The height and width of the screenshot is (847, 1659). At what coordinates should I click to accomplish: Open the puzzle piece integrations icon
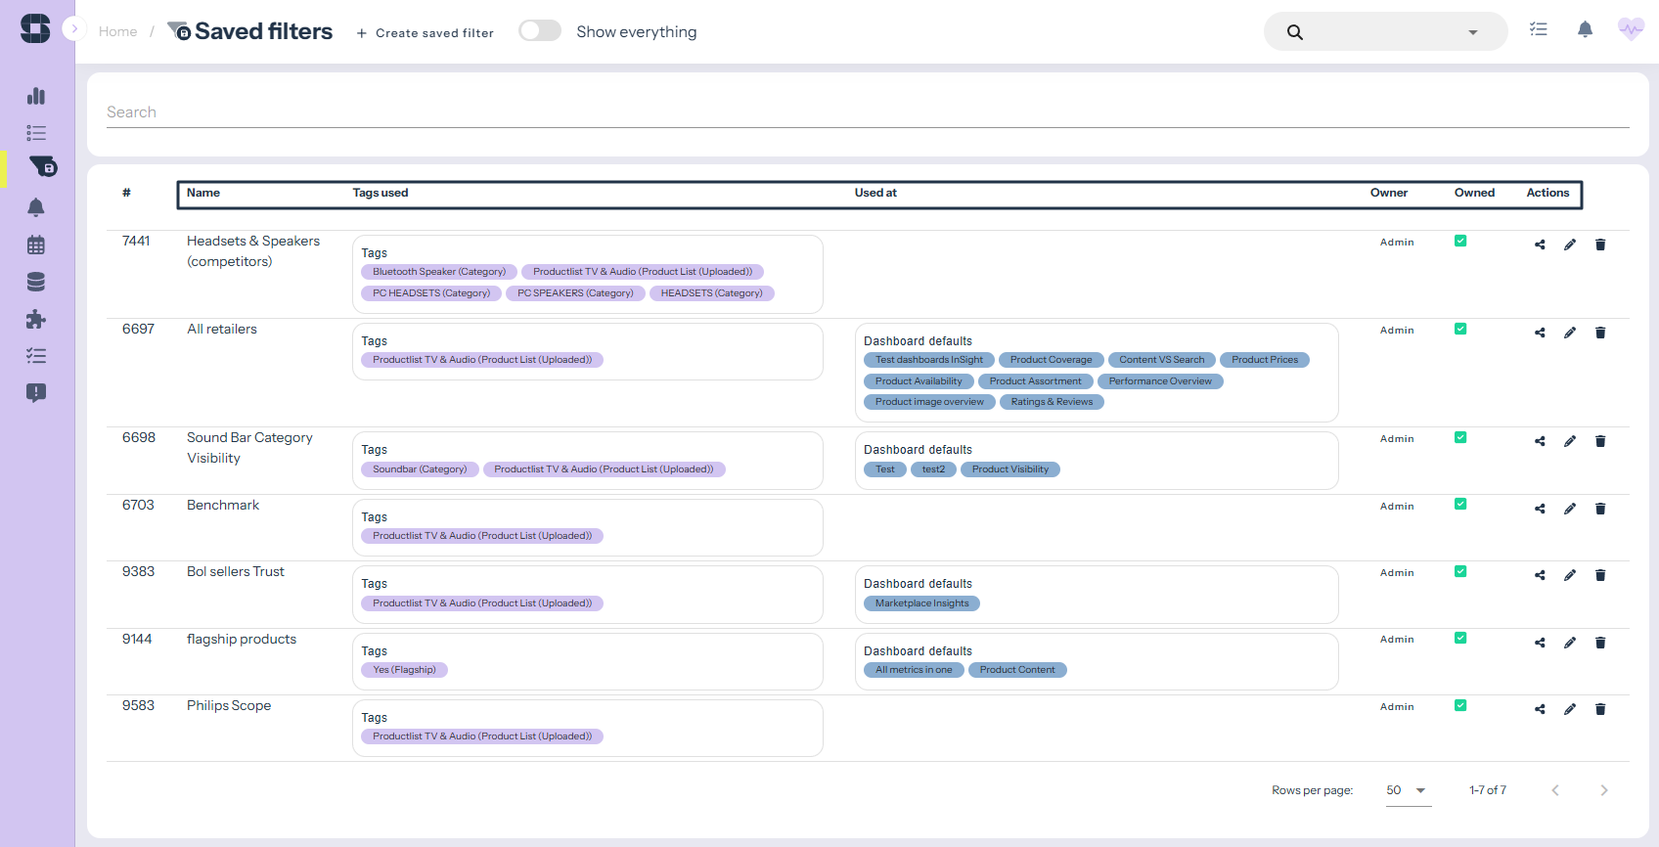coord(36,320)
